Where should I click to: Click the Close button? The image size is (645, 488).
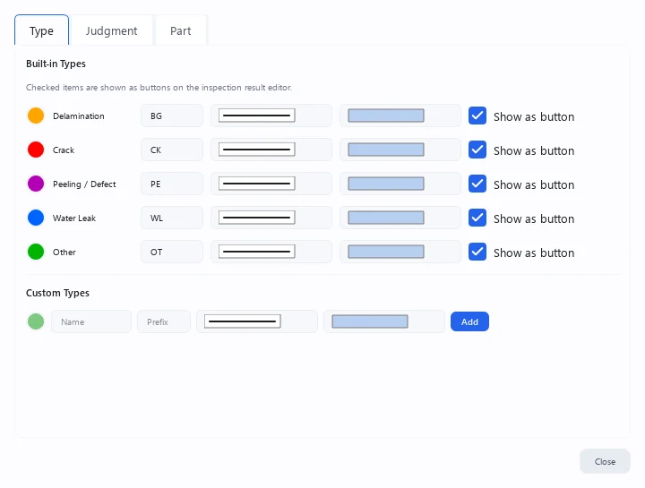click(x=605, y=461)
